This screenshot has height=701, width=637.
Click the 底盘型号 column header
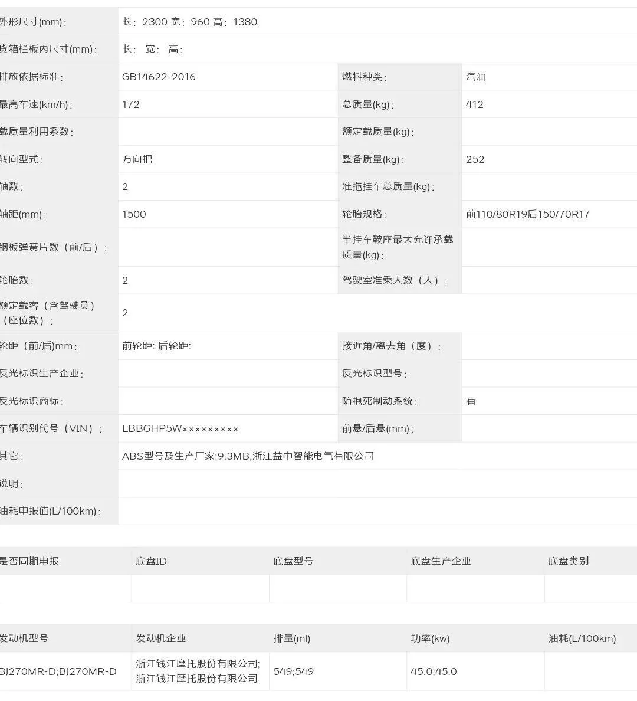point(293,561)
